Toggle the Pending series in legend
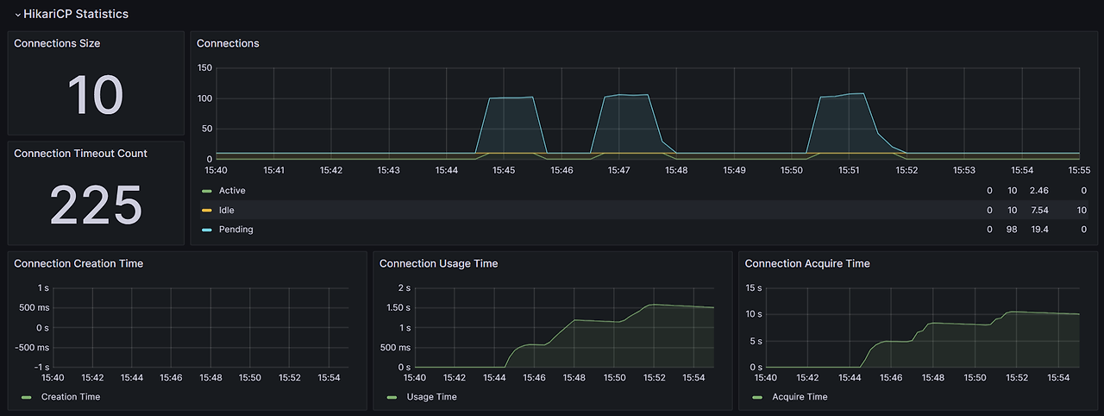This screenshot has height=416, width=1104. 235,230
